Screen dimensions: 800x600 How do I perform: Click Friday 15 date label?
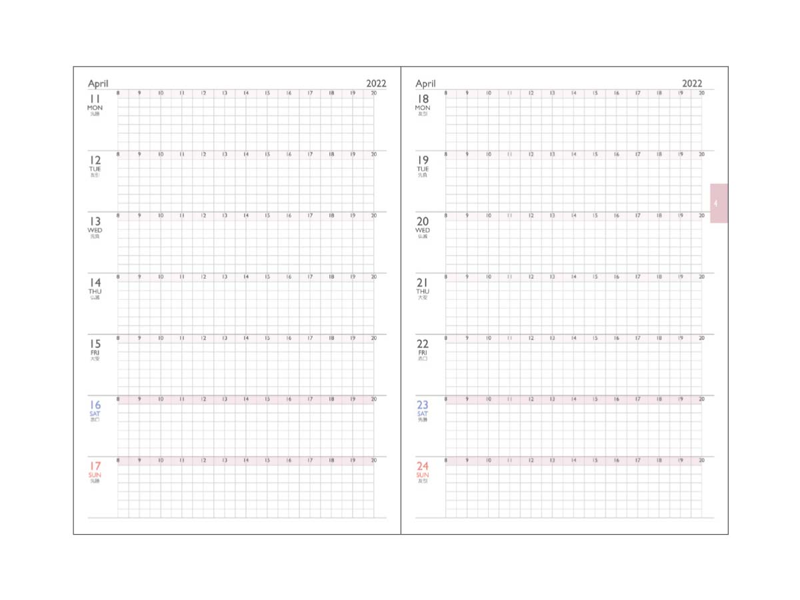coord(95,344)
